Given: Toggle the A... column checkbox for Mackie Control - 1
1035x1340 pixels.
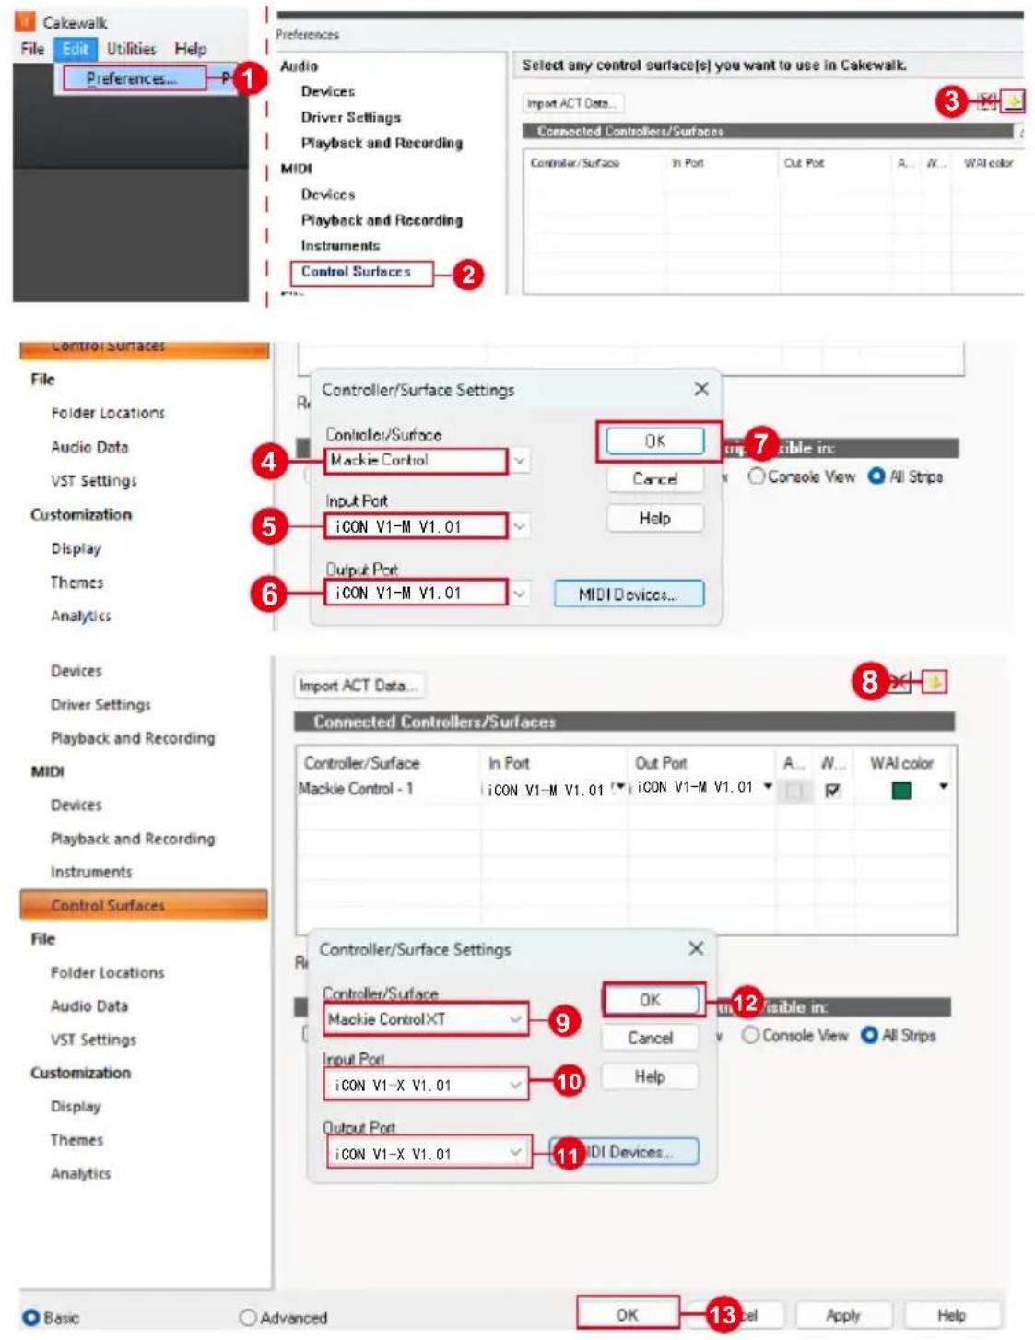Looking at the screenshot, I should [794, 790].
